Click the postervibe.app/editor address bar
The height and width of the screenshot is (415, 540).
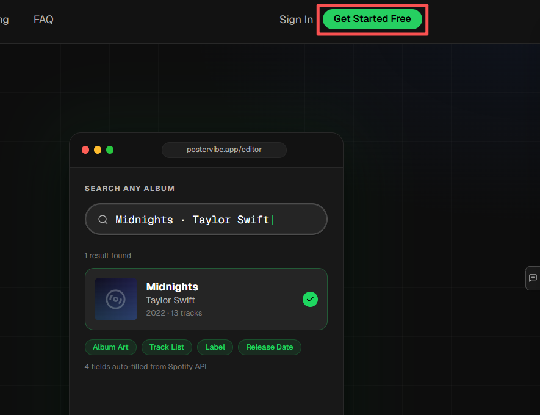click(224, 150)
